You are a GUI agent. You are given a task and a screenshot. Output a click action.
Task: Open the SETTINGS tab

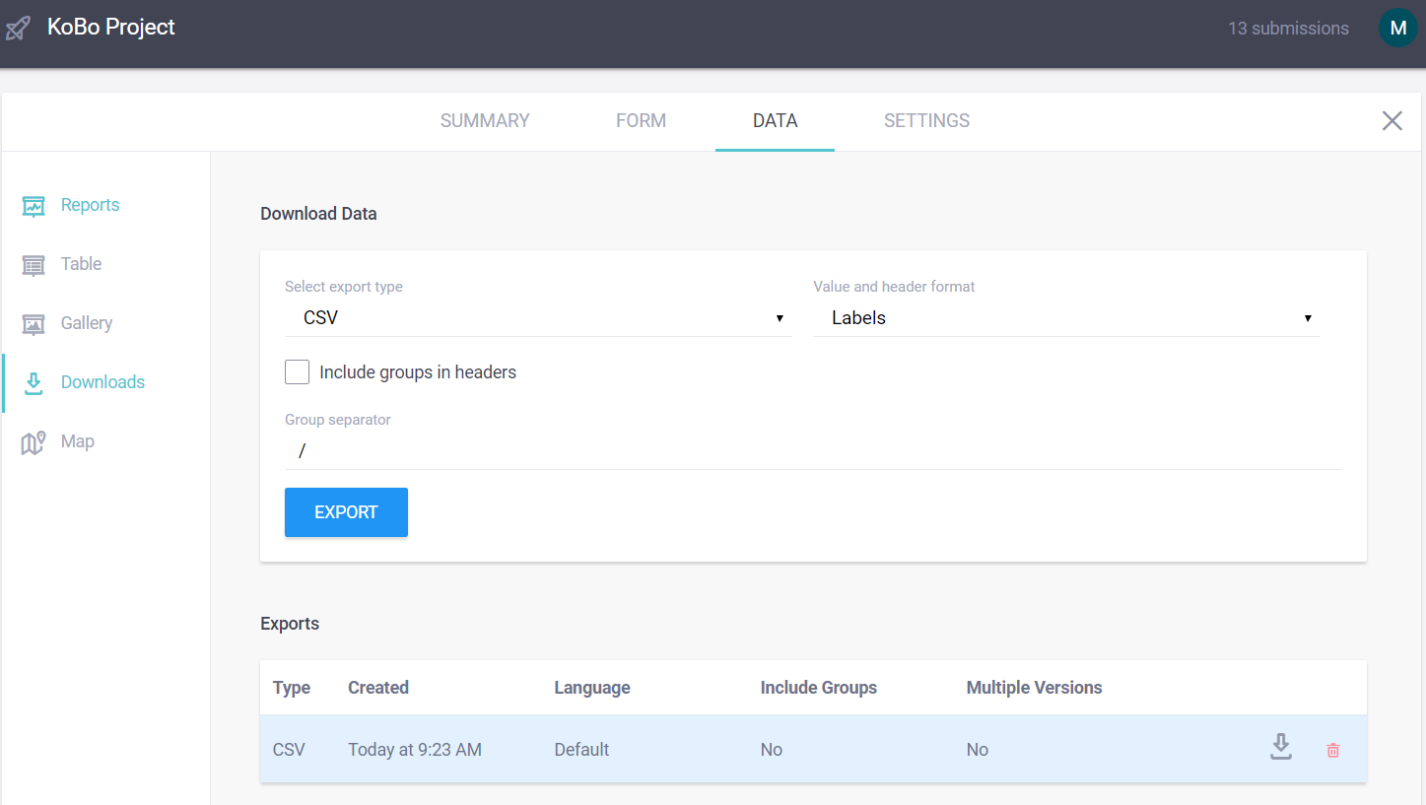[x=926, y=121]
